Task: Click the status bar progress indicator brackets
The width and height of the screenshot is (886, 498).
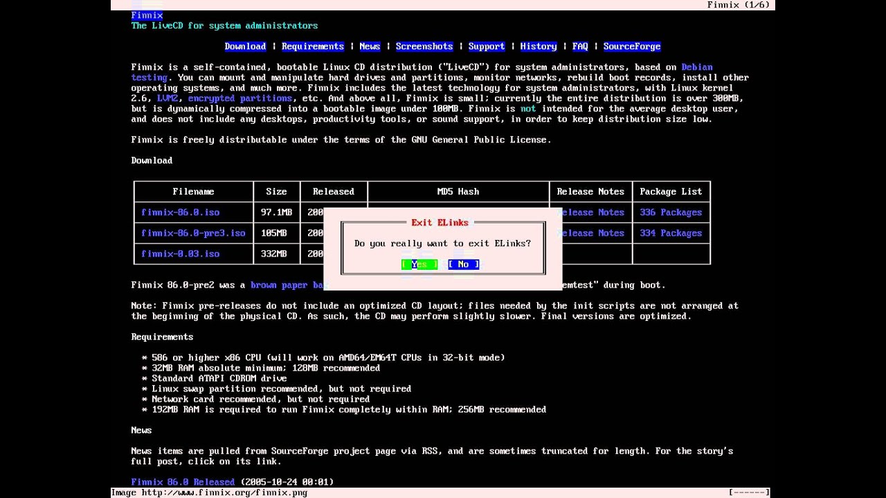Action: [749, 492]
